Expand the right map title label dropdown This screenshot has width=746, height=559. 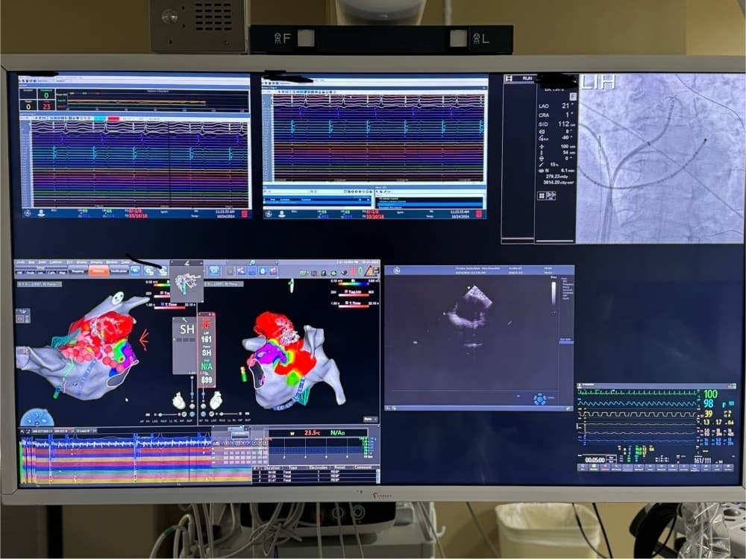click(224, 284)
